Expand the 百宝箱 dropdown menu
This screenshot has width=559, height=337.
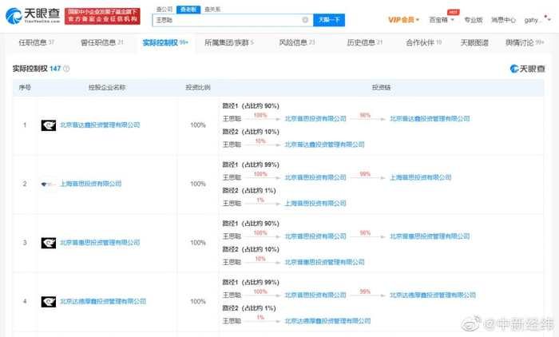(442, 20)
